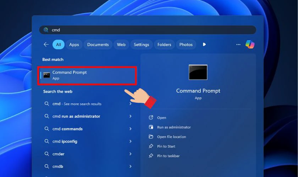Viewport: 298px width, 177px height.
Task: Click the Open action for Command Prompt
Action: click(x=161, y=118)
